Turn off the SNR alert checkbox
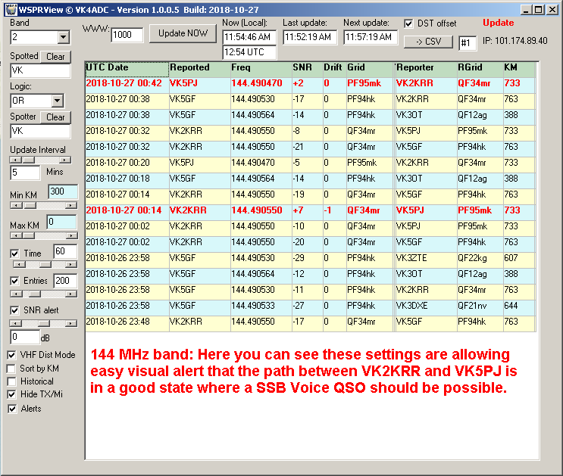Viewport: 563px width, 476px height. pyautogui.click(x=15, y=310)
